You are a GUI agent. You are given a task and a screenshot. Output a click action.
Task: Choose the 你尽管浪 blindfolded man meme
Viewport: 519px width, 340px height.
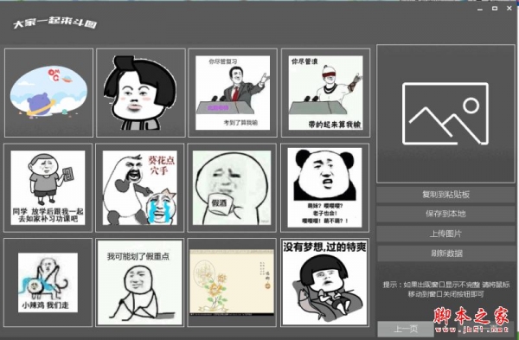click(x=326, y=93)
